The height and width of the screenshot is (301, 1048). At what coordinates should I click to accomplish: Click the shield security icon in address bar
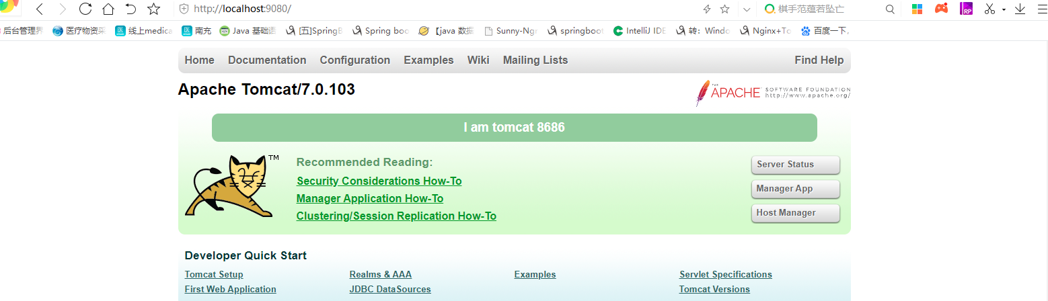pyautogui.click(x=184, y=9)
